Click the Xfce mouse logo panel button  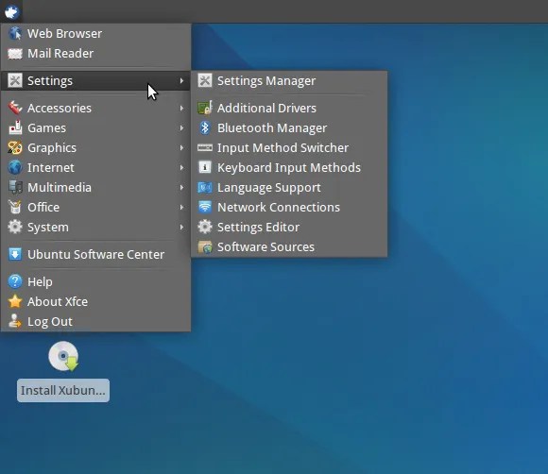(x=11, y=12)
